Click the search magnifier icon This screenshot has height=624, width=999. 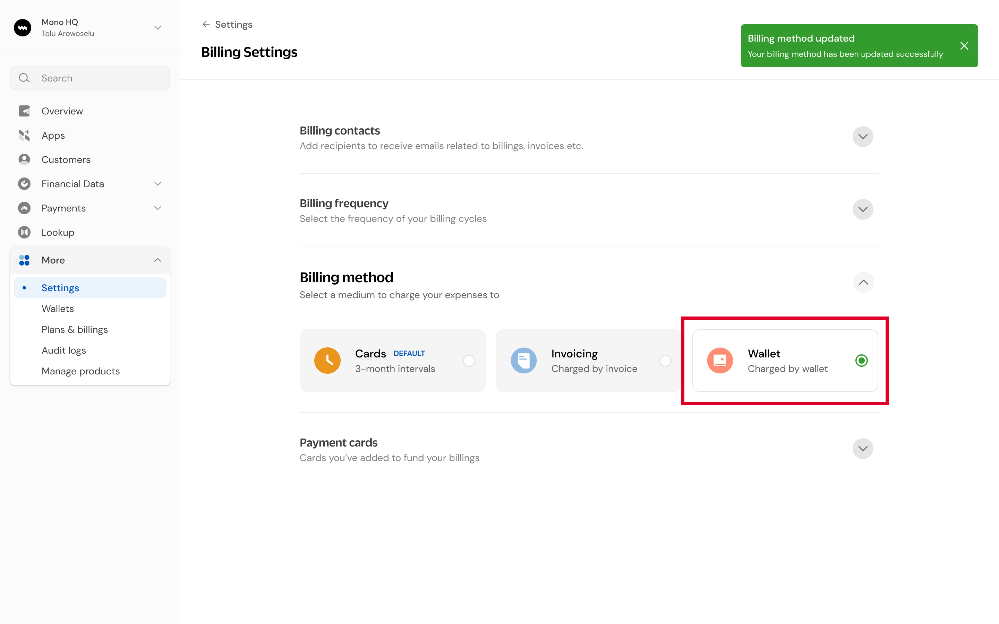coord(24,78)
